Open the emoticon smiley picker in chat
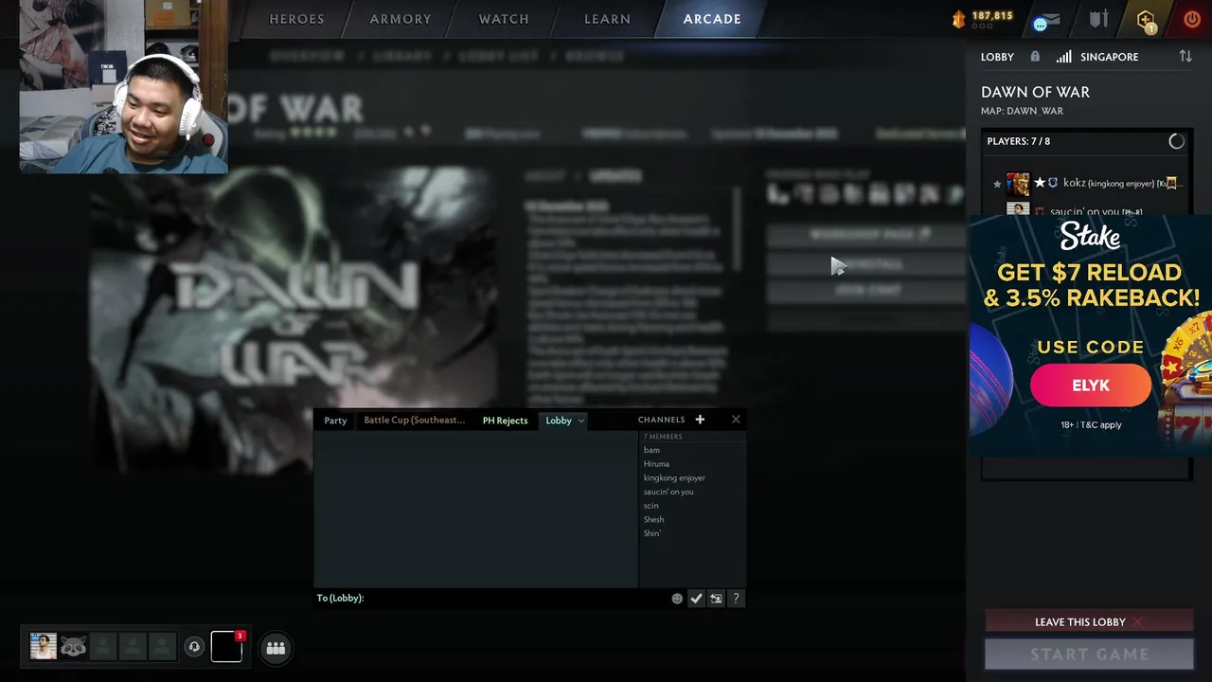This screenshot has height=682, width=1212. coord(677,599)
